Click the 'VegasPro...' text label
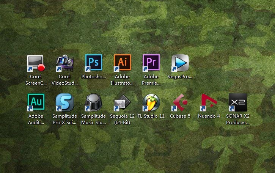 (180, 77)
